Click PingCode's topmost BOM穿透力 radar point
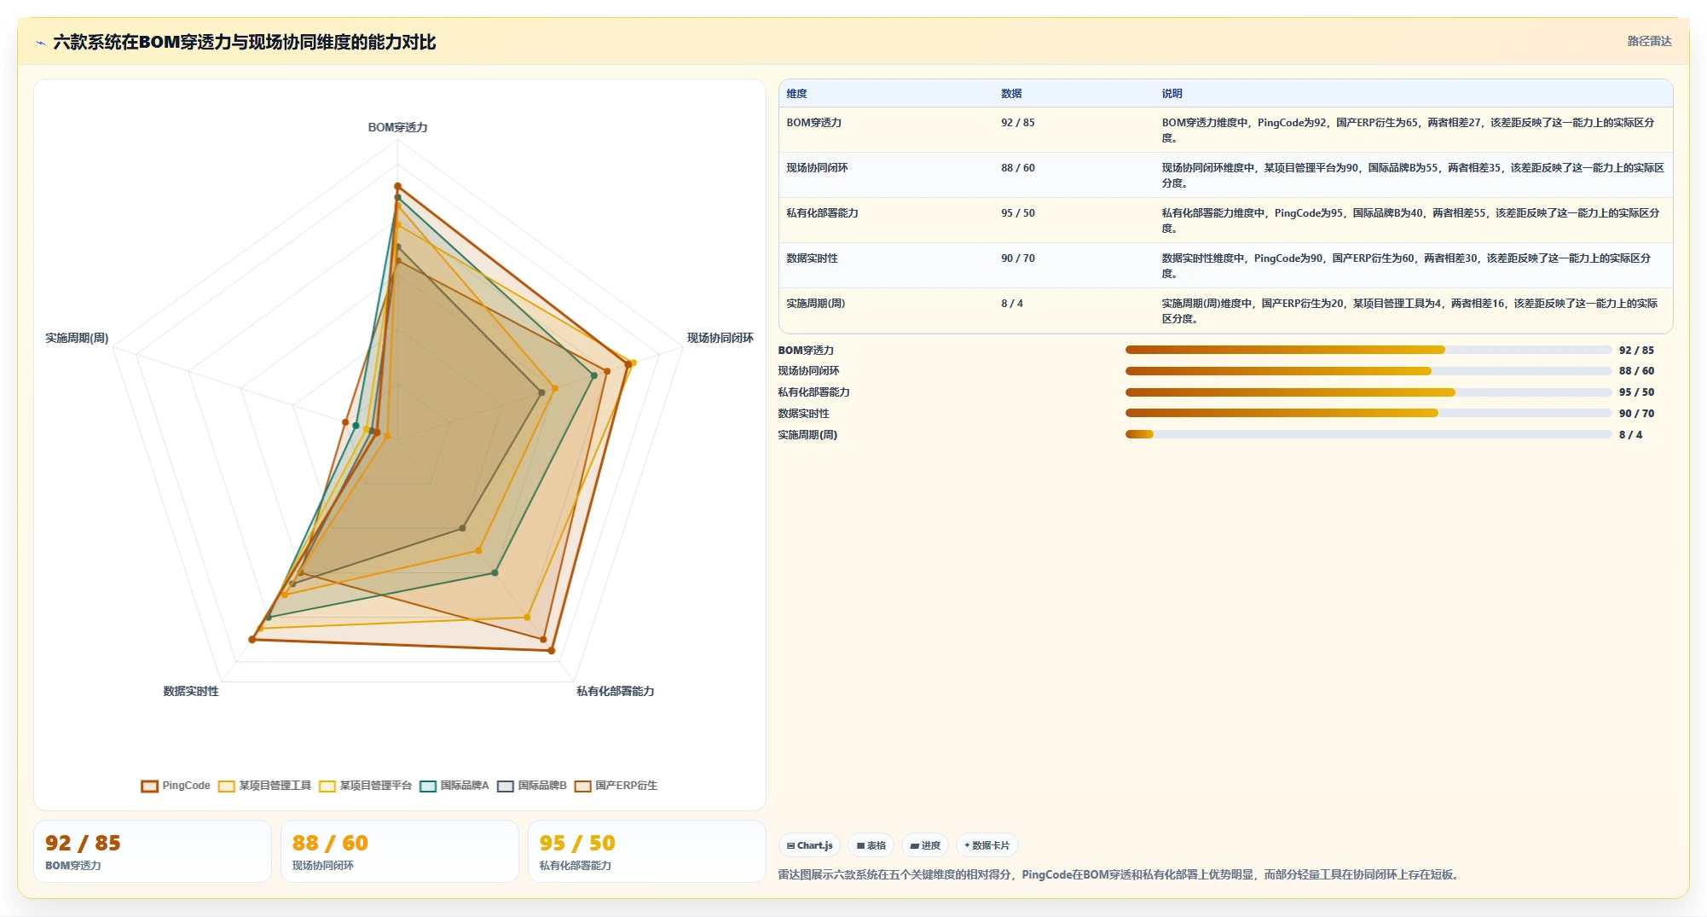The width and height of the screenshot is (1707, 917). (397, 186)
